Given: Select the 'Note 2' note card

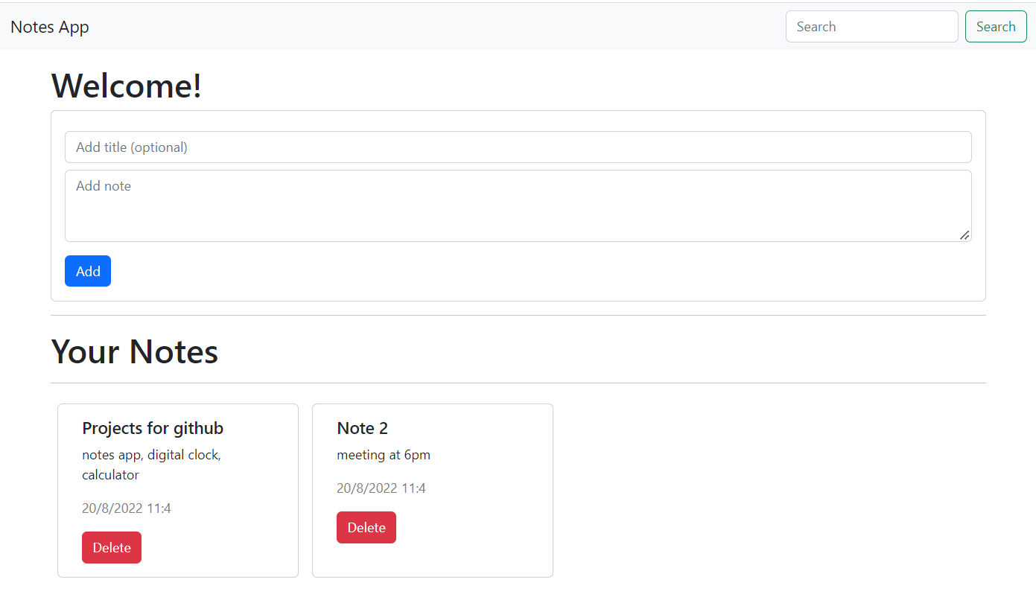Looking at the screenshot, I should coord(432,490).
